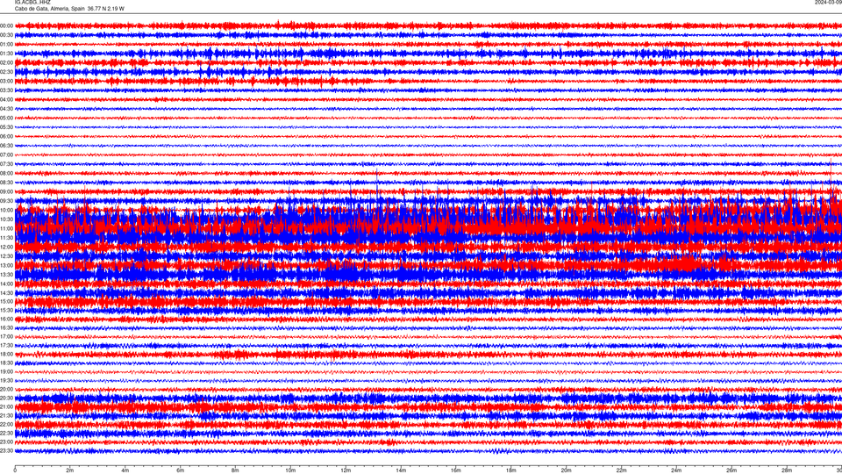Select the 07:30 time row label
Image resolution: width=842 pixels, height=474 pixels.
pyautogui.click(x=6, y=164)
